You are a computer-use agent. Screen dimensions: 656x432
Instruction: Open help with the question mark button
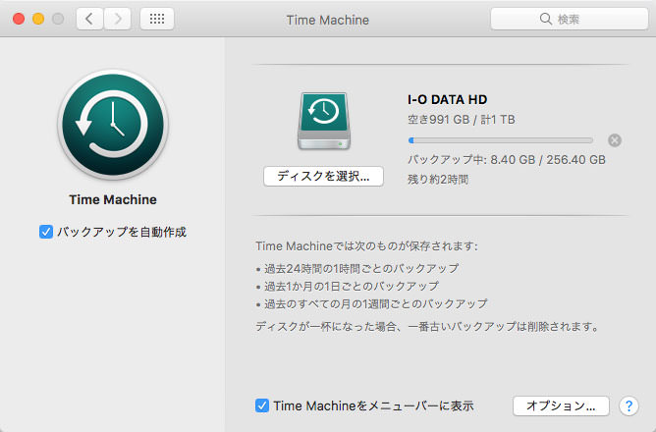[629, 405]
